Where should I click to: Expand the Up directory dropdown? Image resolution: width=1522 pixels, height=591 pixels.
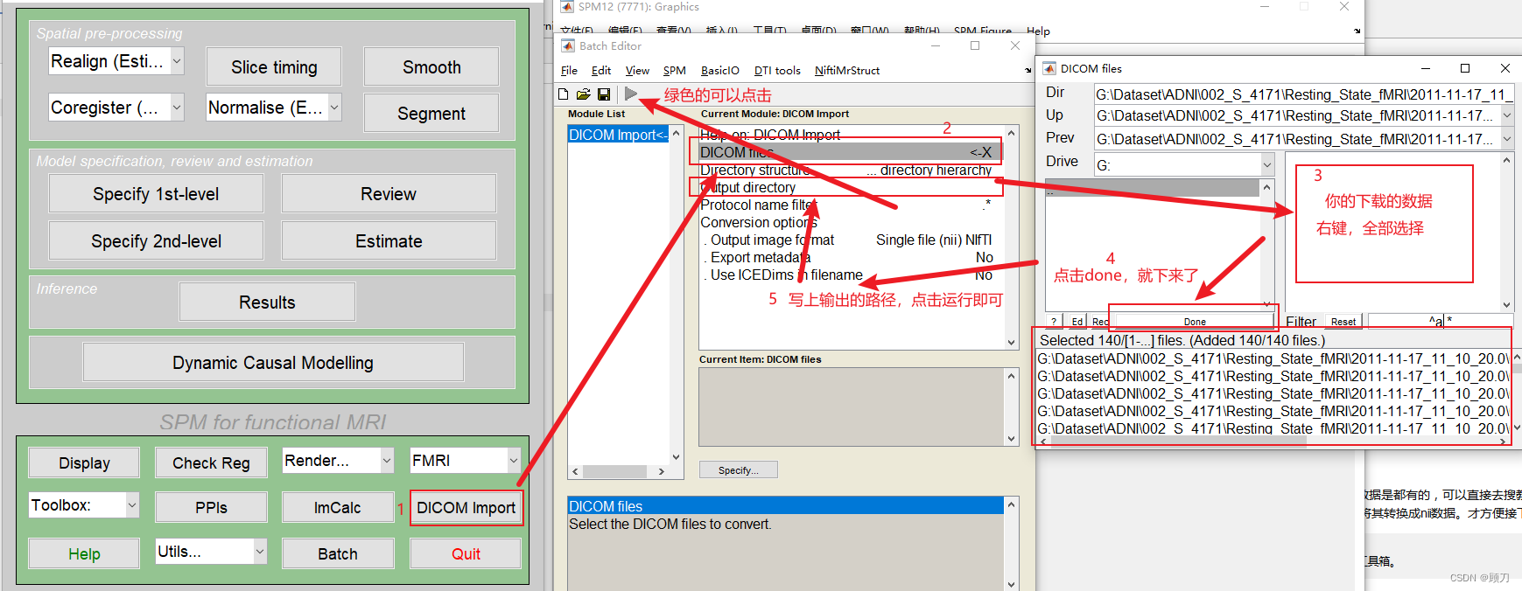click(x=1507, y=115)
